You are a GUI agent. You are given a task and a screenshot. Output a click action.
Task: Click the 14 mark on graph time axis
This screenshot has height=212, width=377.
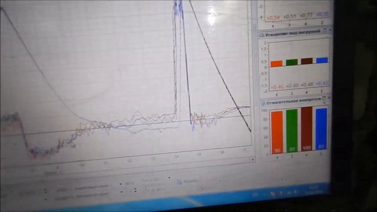pyautogui.click(x=177, y=157)
